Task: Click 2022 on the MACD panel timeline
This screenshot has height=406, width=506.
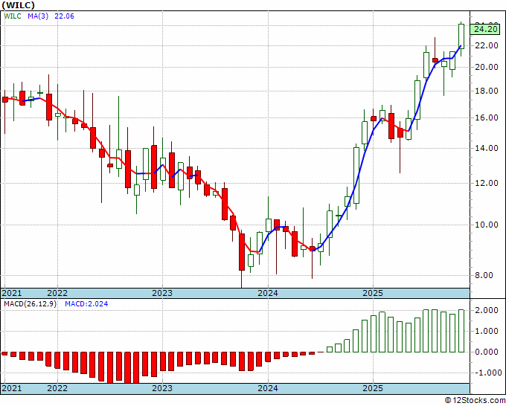Action: (x=57, y=388)
